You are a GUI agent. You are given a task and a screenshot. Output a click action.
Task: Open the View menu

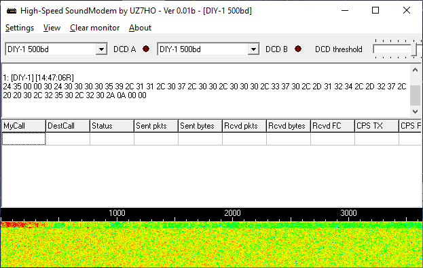coord(52,28)
